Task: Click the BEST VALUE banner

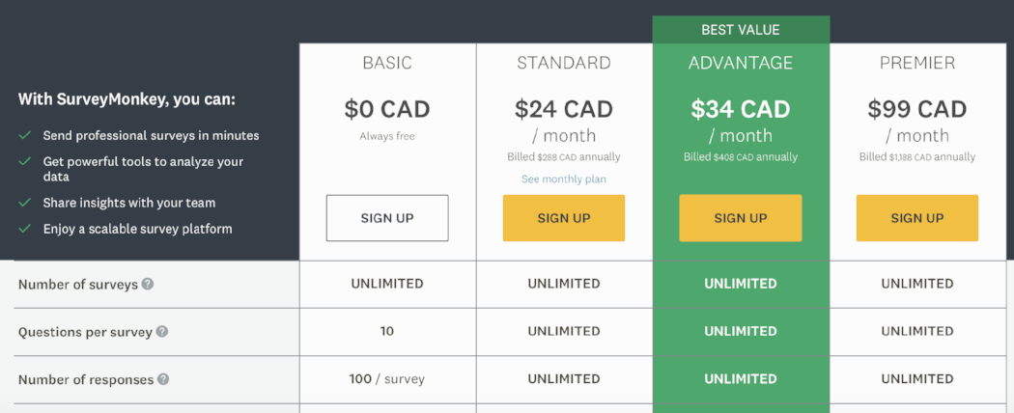Action: [741, 30]
